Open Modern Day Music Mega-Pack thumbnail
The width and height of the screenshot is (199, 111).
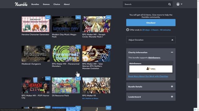pos(66,24)
